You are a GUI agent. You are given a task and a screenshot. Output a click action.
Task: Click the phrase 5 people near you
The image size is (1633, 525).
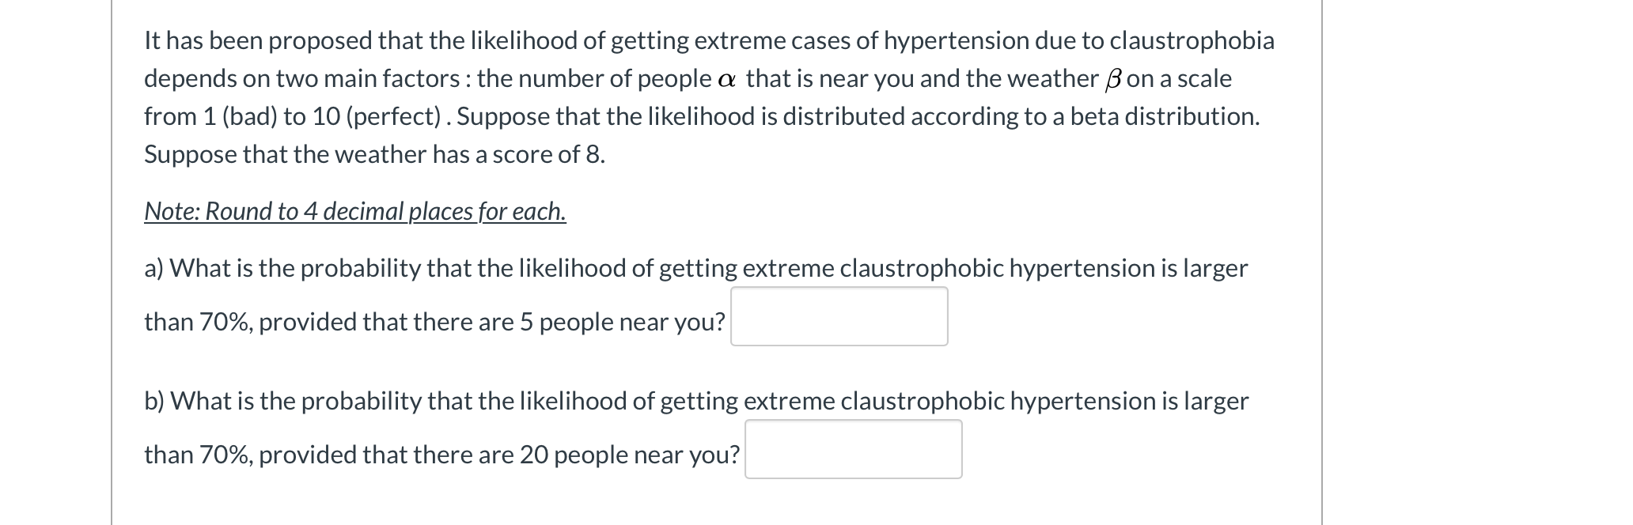tap(625, 322)
